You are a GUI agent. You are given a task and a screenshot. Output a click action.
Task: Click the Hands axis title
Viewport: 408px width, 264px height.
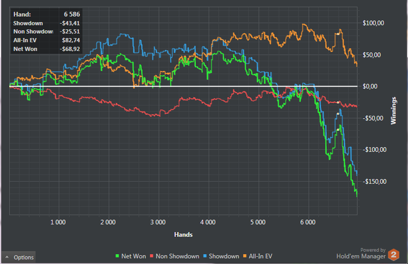click(x=184, y=235)
